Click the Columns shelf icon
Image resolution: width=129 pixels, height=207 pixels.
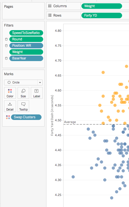click(50, 6)
